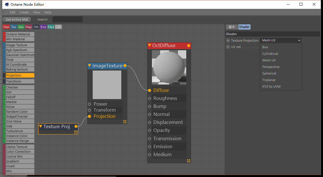Choose Cylindrical from projection list
The width and height of the screenshot is (323, 177).
[x=281, y=54]
